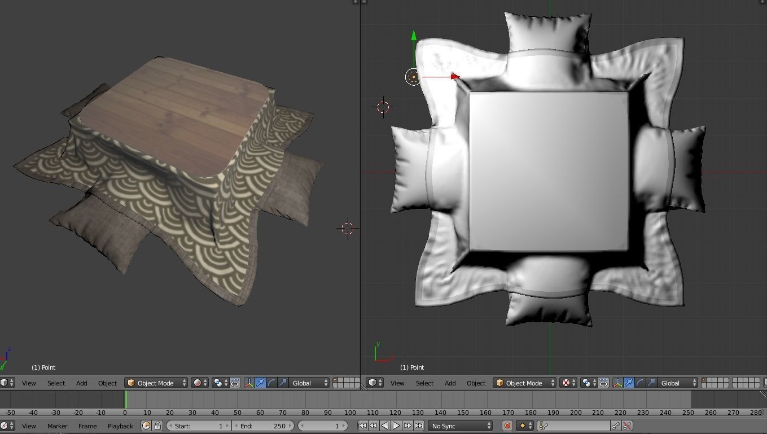Click first layer button in right viewport
This screenshot has width=767, height=434.
click(x=704, y=380)
